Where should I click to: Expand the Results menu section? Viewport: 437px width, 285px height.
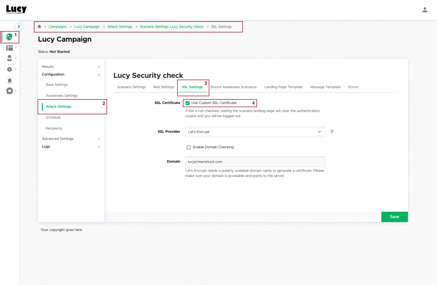(71, 67)
